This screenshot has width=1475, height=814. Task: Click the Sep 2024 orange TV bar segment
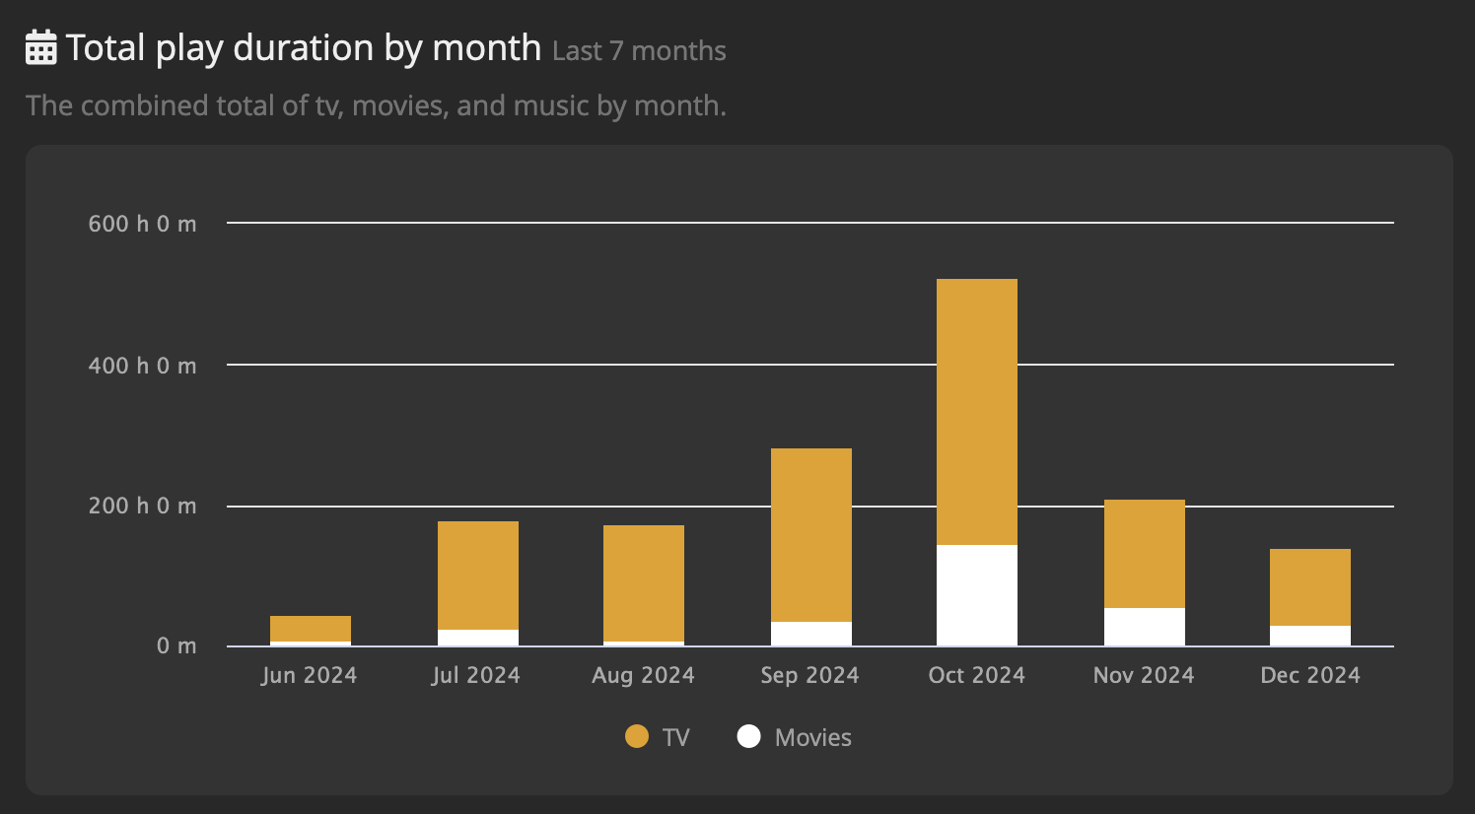810,535
